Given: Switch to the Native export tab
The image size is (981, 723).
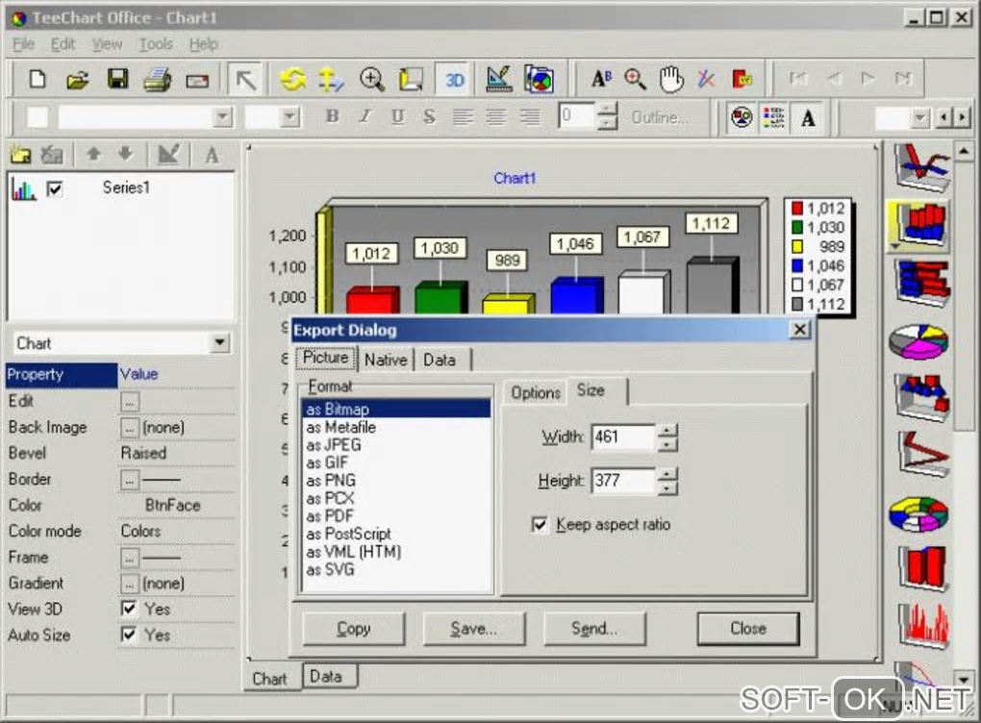Looking at the screenshot, I should 386,360.
